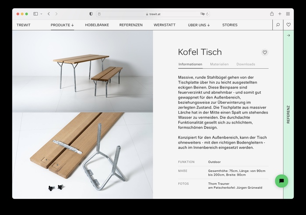Viewport: 306px width, 215px height.
Task: Toggle Safari sidebar icon
Action: point(35,14)
